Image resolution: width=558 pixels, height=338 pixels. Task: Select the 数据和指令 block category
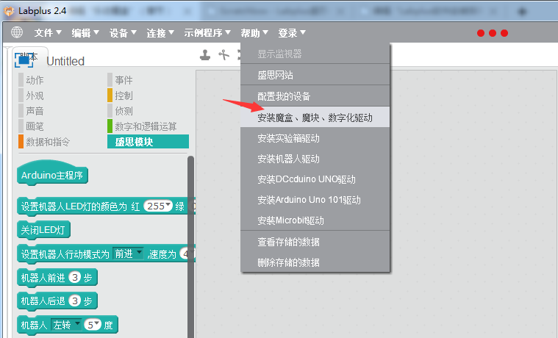pos(45,142)
